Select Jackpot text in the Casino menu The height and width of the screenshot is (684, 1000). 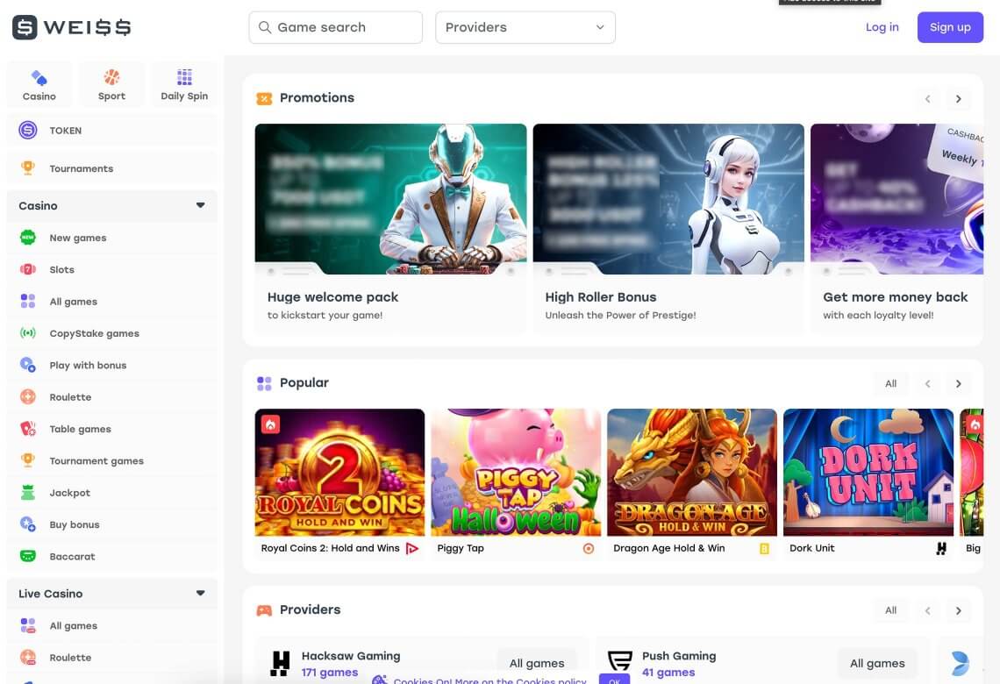[69, 493]
